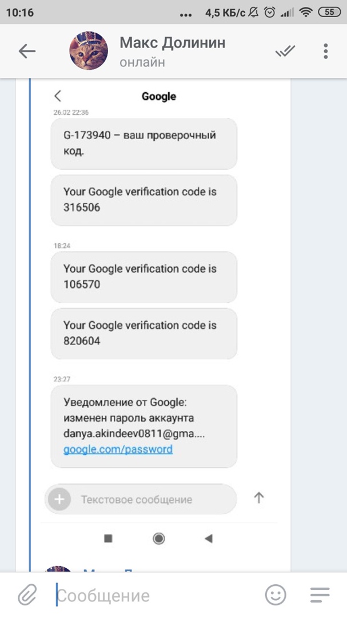This screenshot has height=618, width=347.
Task: Tap the G-173940 проверочный код message
Action: pos(143,144)
